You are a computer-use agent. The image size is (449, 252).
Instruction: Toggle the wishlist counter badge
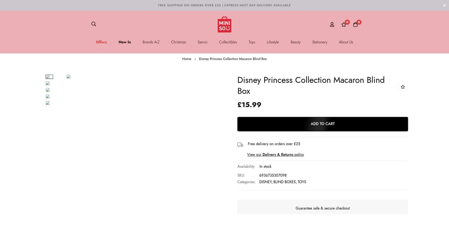click(x=347, y=22)
